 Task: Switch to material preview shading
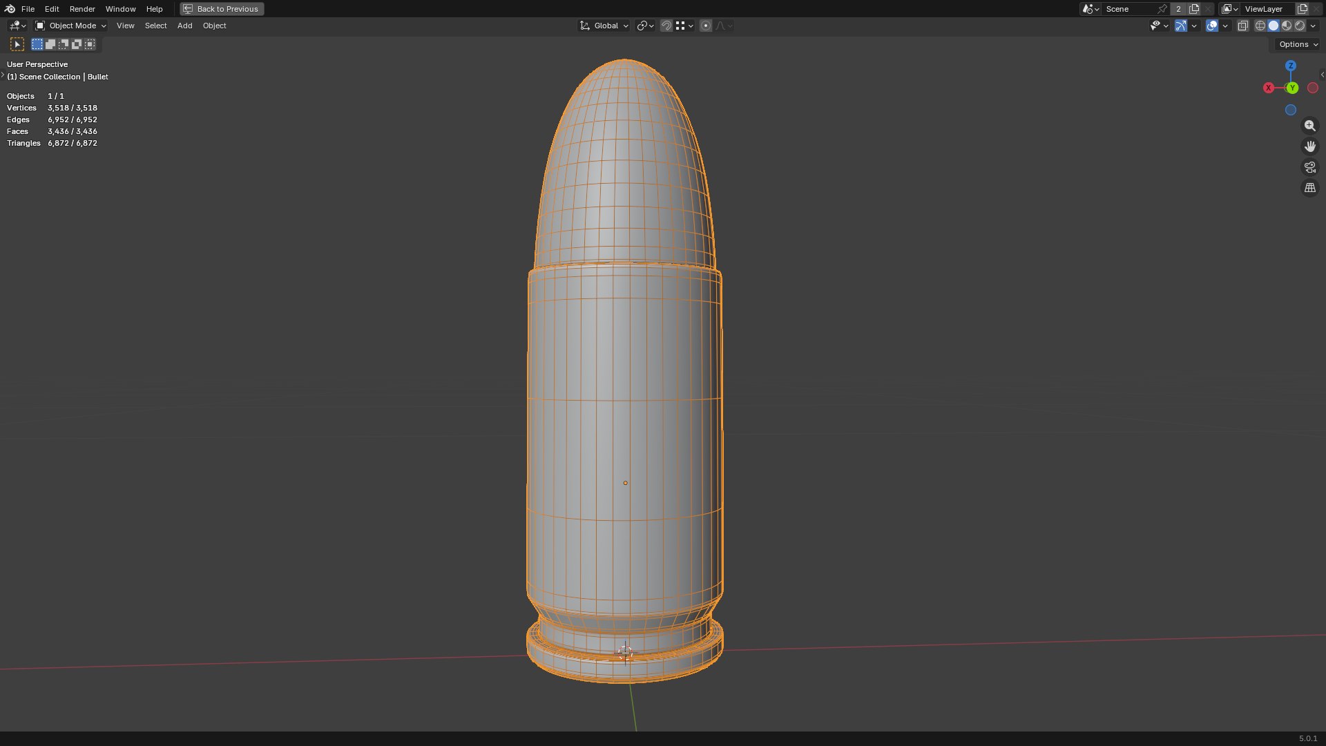tap(1287, 26)
